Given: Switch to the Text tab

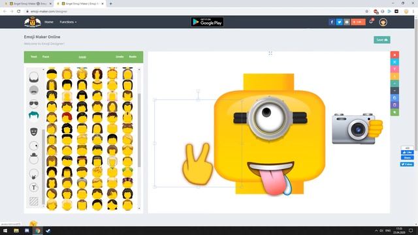Looking at the screenshot, I should pyautogui.click(x=33, y=57).
